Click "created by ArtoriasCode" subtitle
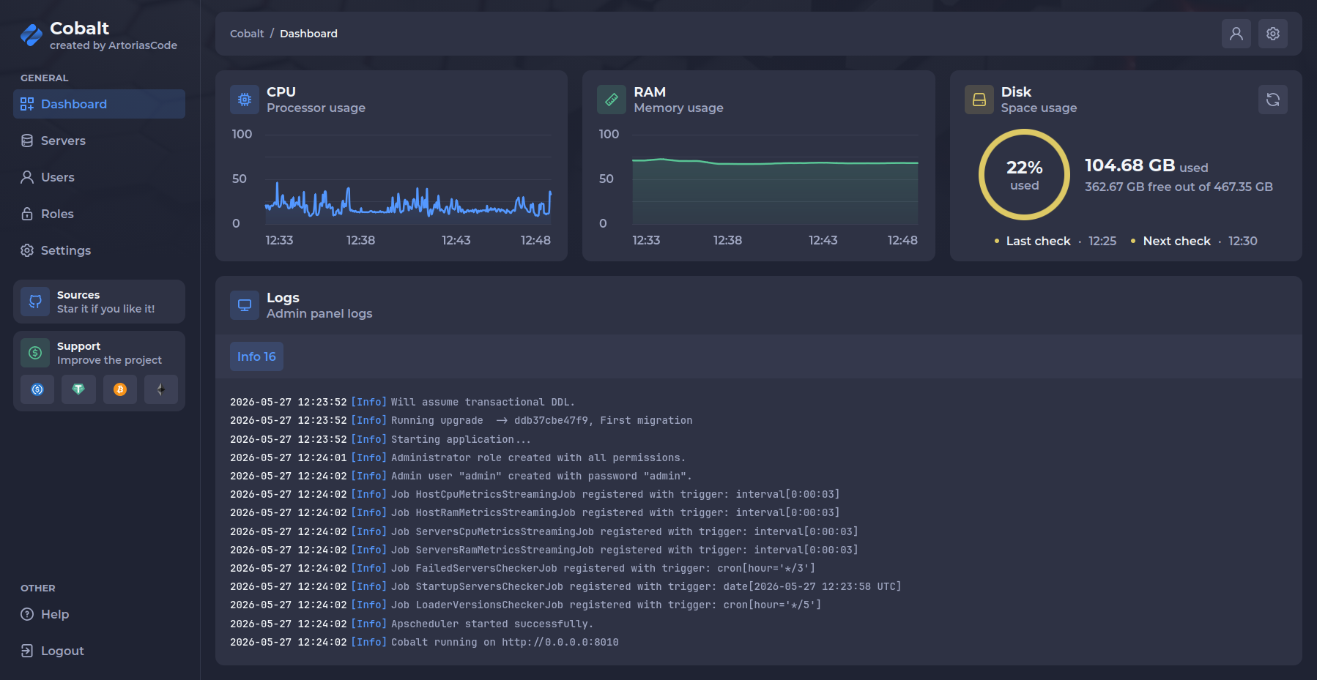 (x=114, y=45)
